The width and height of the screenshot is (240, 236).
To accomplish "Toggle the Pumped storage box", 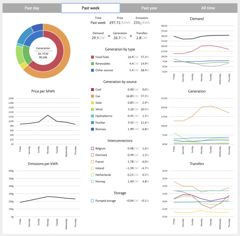I will pyautogui.click(x=92, y=201).
